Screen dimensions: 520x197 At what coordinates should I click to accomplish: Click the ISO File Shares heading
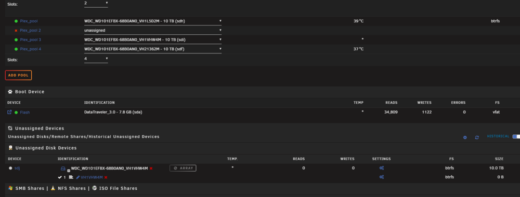pyautogui.click(x=118, y=188)
